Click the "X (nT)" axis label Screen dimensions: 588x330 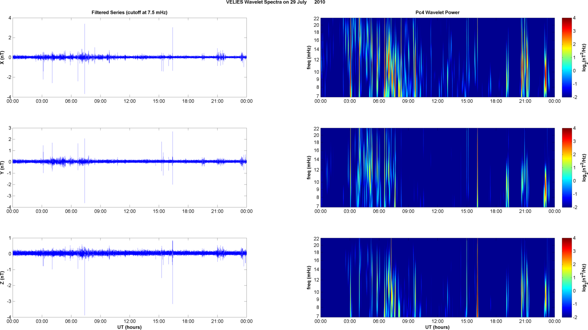point(3,57)
